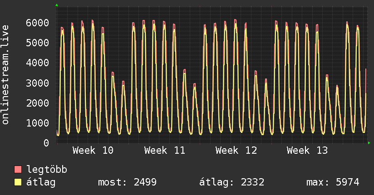Viewport: 374px width, 195px height.
Task: Select the Week 12 axis label
Action: click(x=236, y=151)
